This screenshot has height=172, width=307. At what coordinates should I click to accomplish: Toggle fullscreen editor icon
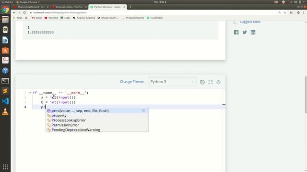click(x=211, y=82)
